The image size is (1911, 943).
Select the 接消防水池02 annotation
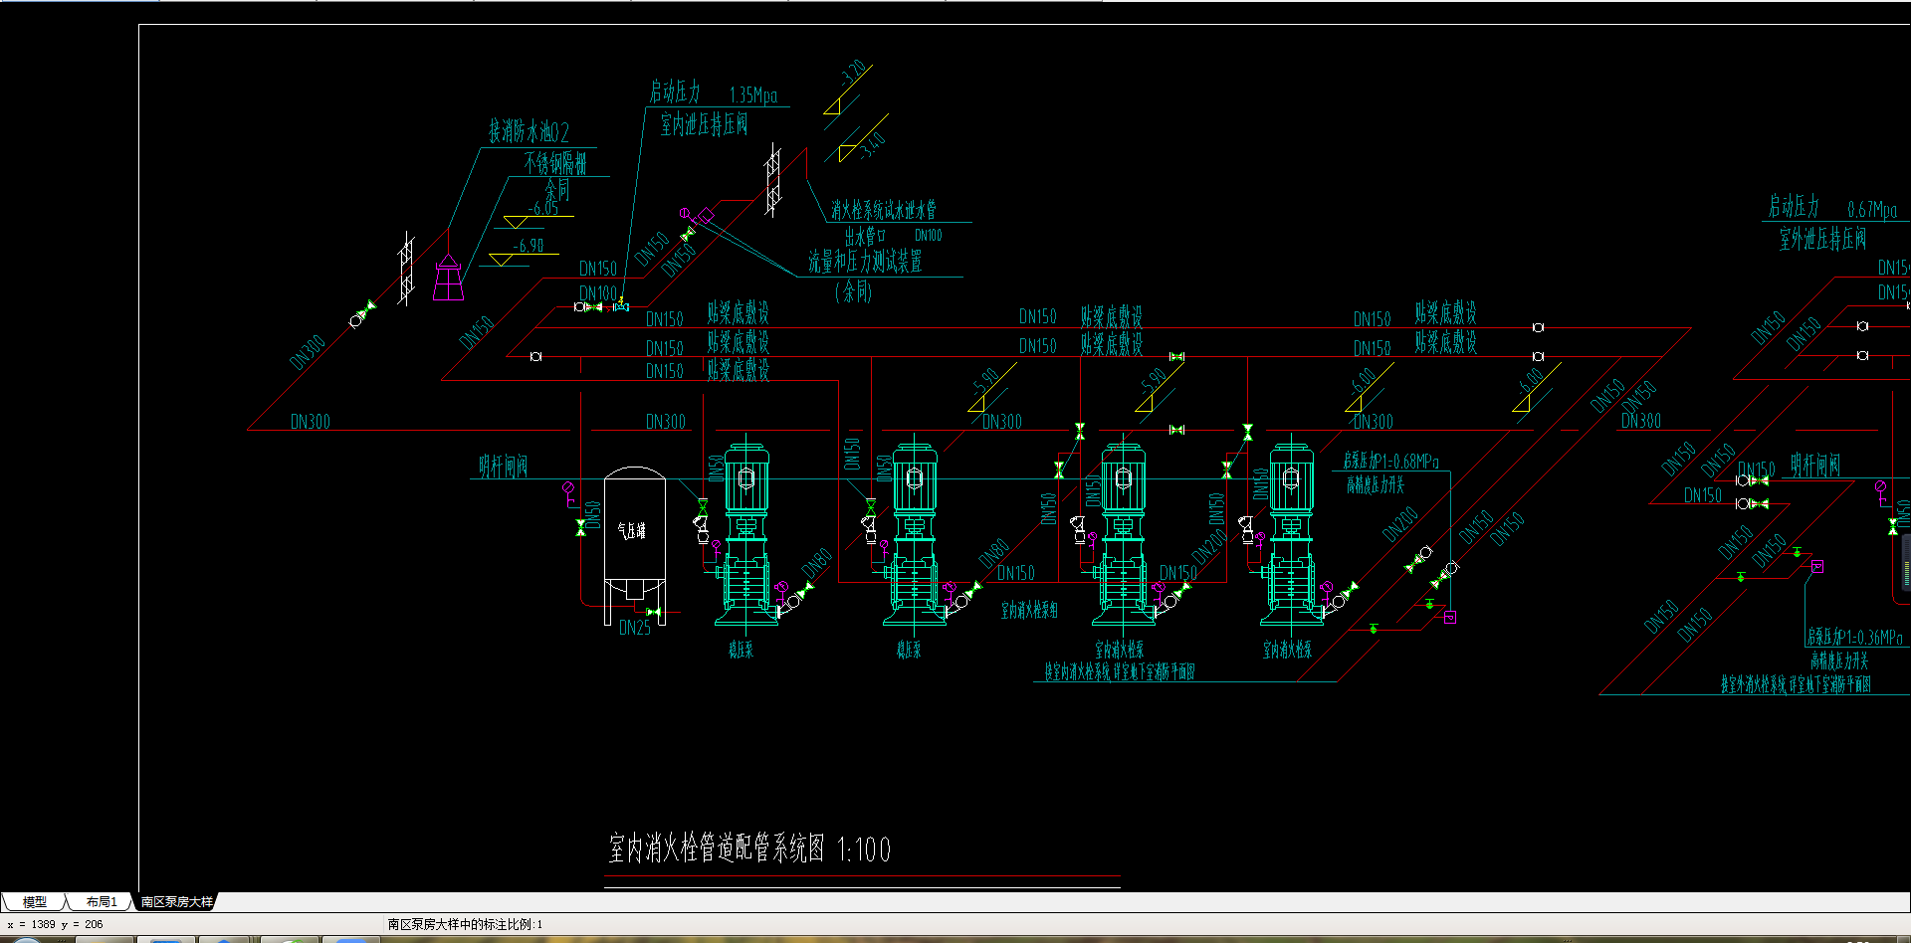pyautogui.click(x=529, y=131)
